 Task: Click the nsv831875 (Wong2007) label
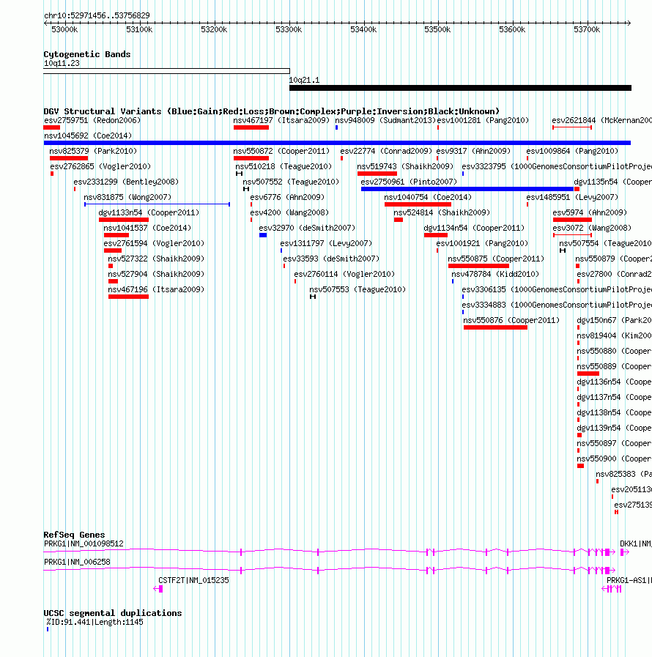pos(127,197)
